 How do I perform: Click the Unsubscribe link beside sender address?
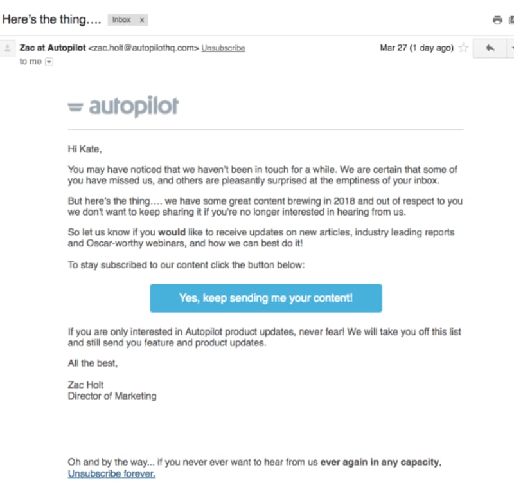point(223,48)
